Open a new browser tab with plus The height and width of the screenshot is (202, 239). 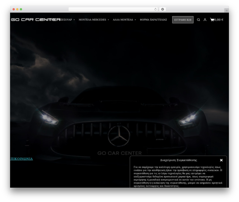point(227,11)
